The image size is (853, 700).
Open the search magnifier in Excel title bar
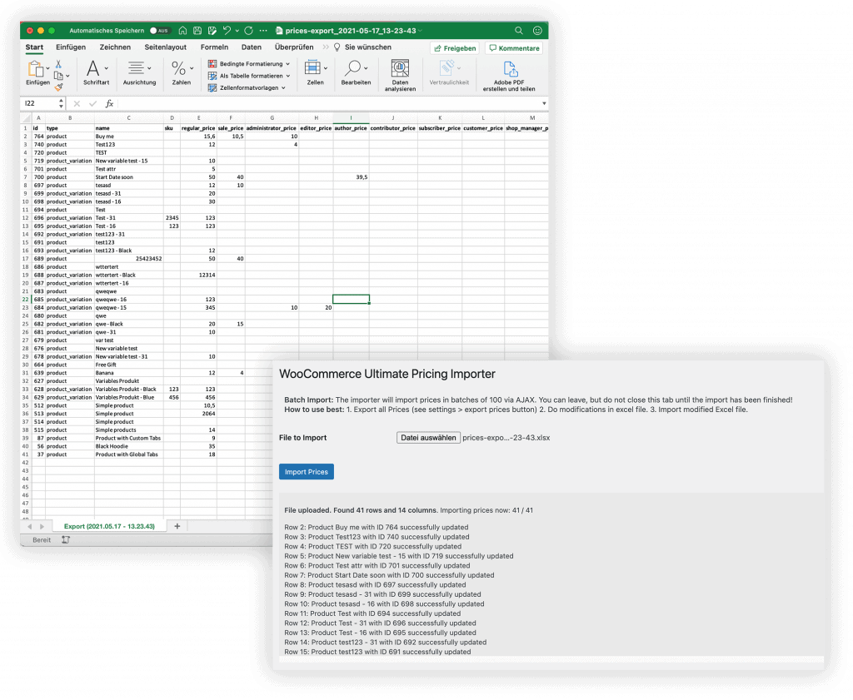point(519,31)
